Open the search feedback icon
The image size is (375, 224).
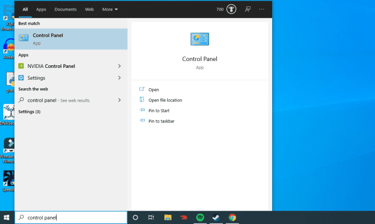click(x=247, y=9)
